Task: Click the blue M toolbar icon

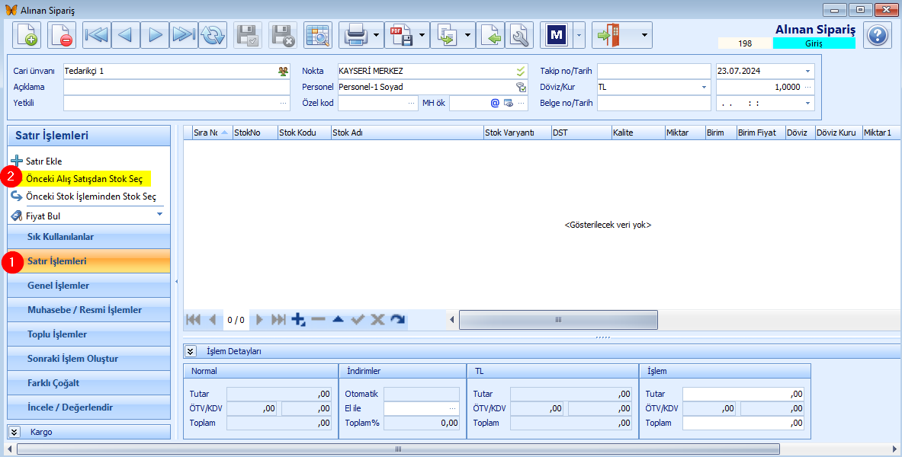Action: [x=557, y=35]
